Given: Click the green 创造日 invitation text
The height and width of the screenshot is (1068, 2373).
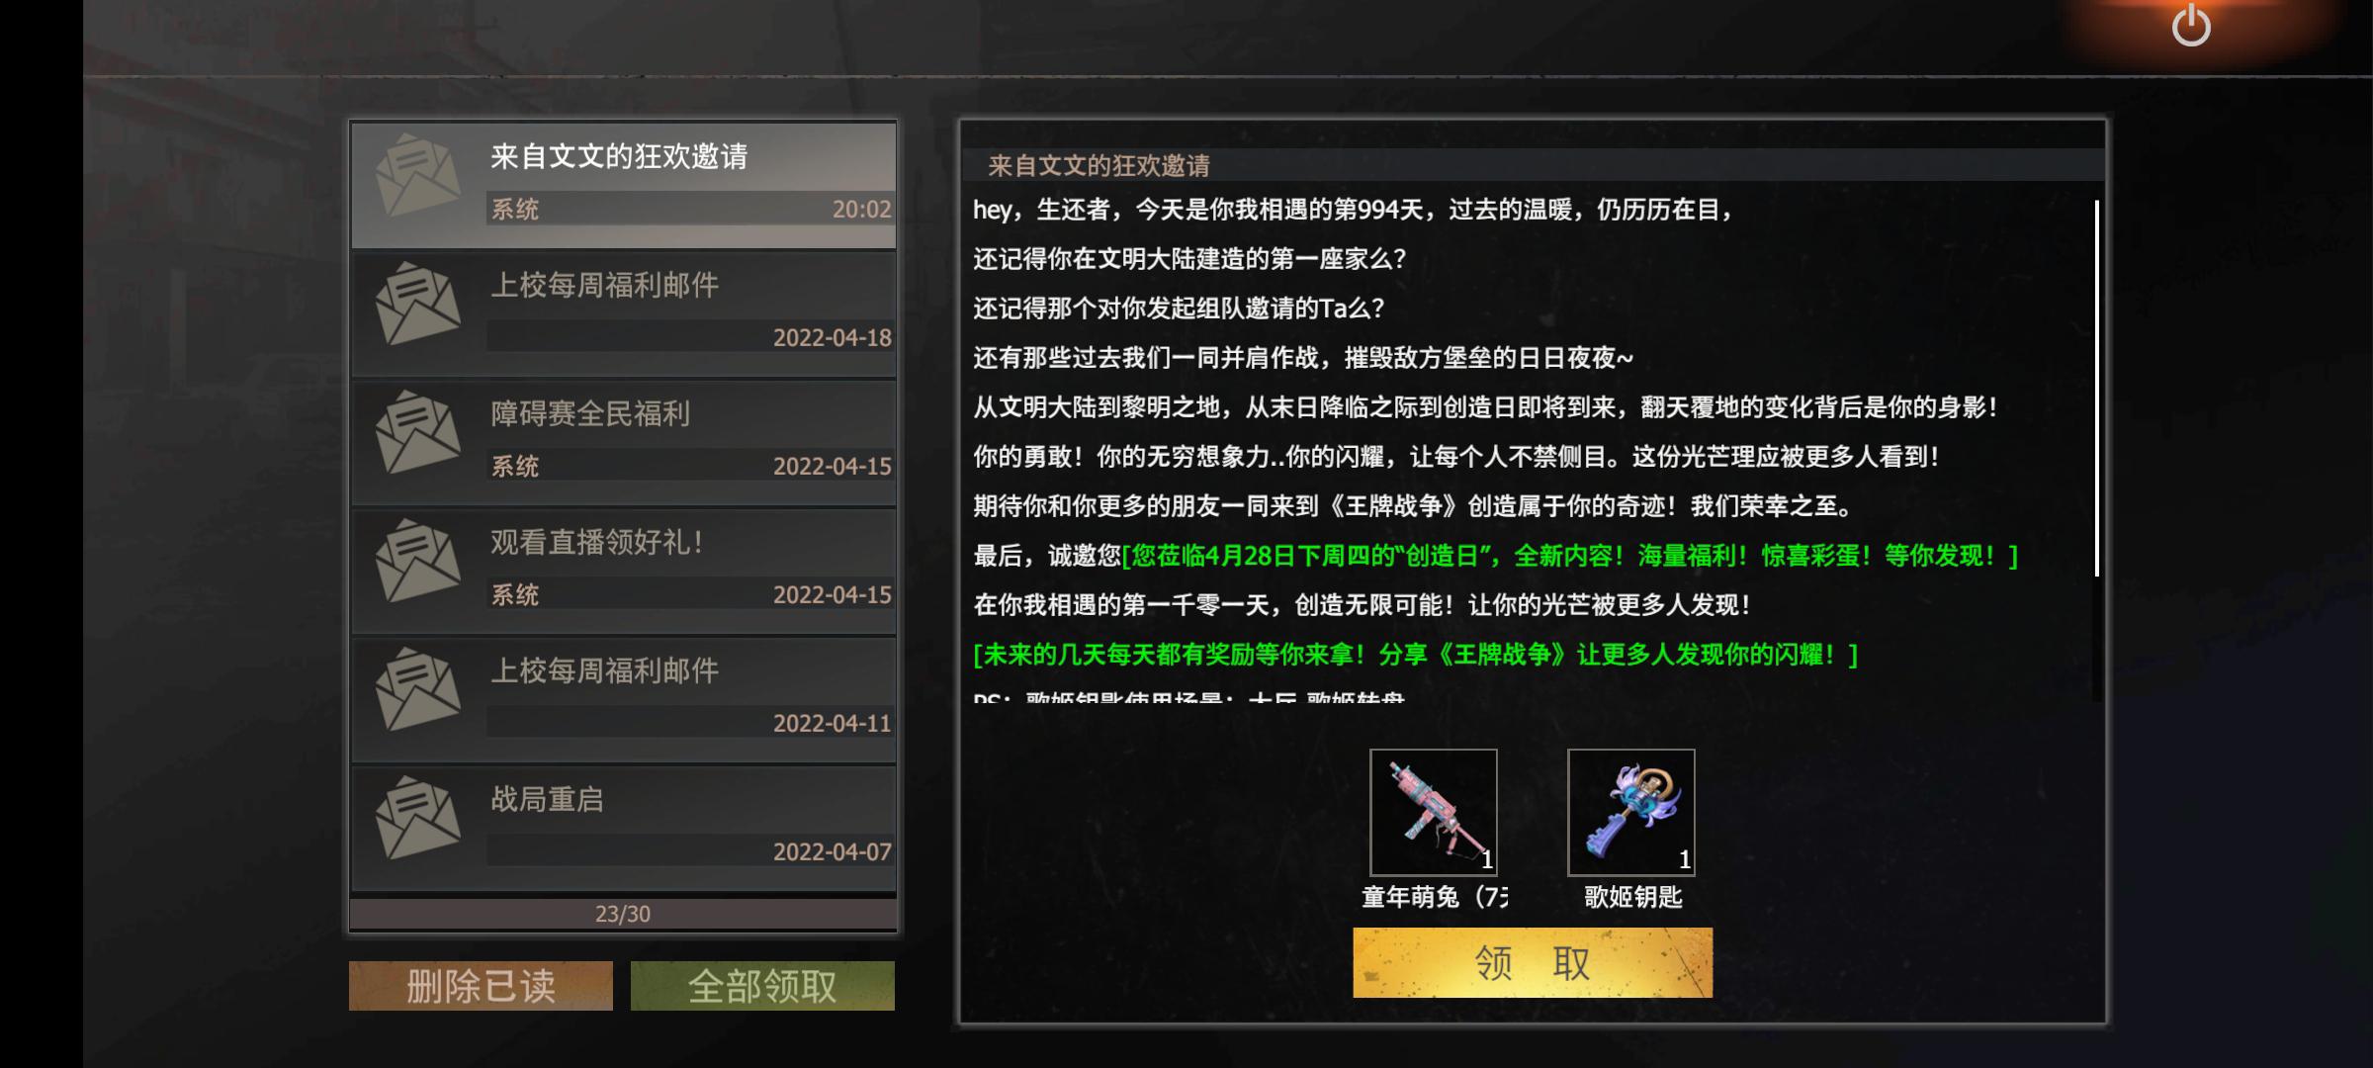Looking at the screenshot, I should 1569,556.
